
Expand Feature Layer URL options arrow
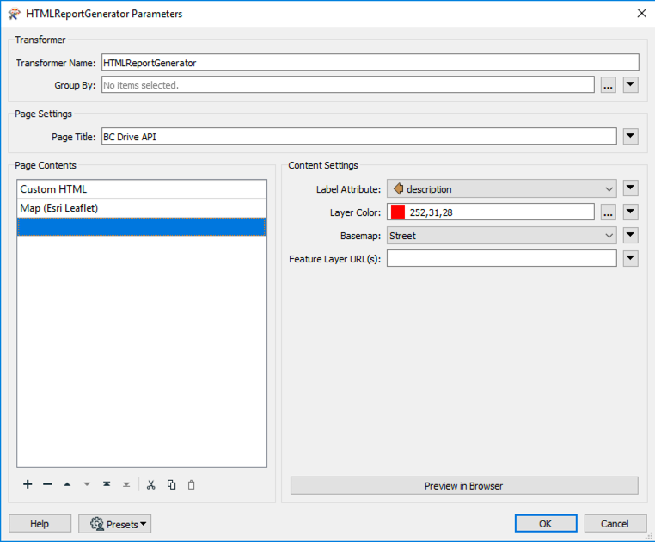click(x=630, y=258)
